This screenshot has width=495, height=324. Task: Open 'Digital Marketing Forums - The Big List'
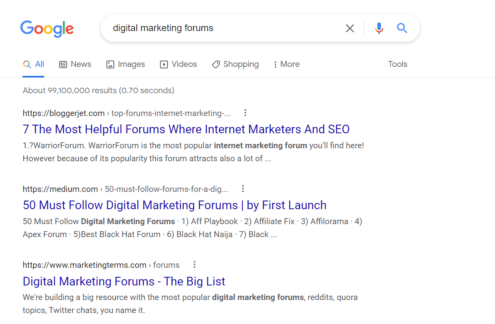click(x=124, y=282)
